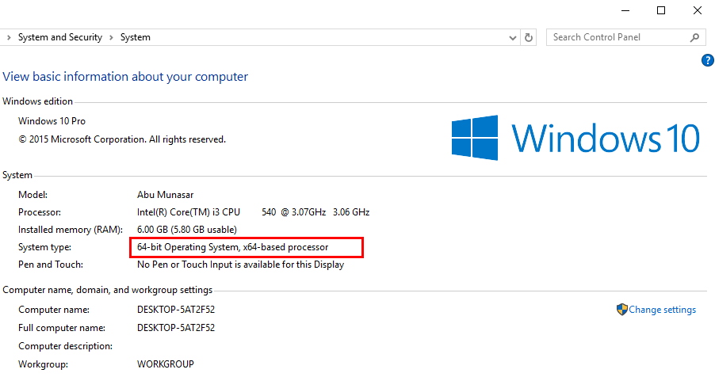
Task: Open the blue Help question mark icon
Action: click(x=708, y=60)
